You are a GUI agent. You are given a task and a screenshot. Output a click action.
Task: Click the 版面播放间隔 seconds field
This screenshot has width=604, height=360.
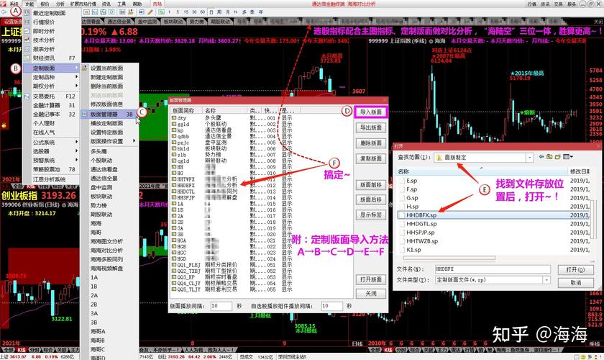[221, 305]
